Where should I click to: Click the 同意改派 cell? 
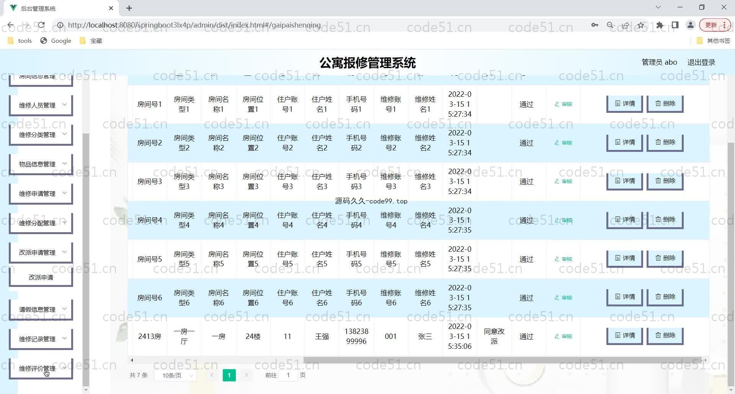pos(494,336)
